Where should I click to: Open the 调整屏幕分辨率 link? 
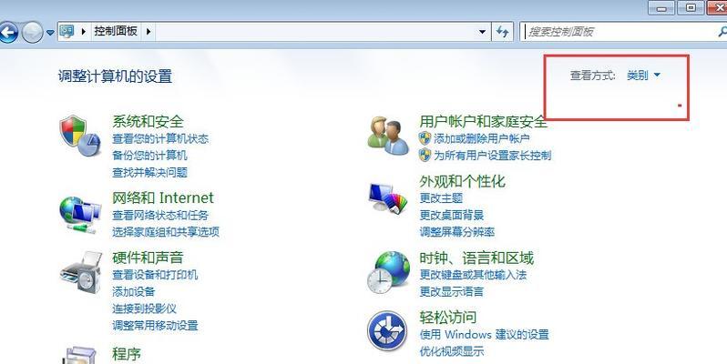click(457, 232)
